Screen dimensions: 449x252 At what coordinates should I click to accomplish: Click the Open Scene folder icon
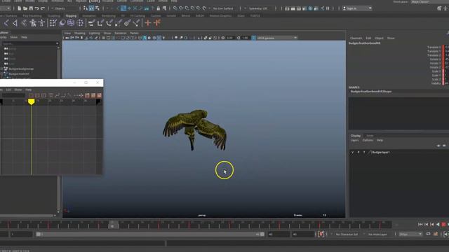click(x=25, y=8)
